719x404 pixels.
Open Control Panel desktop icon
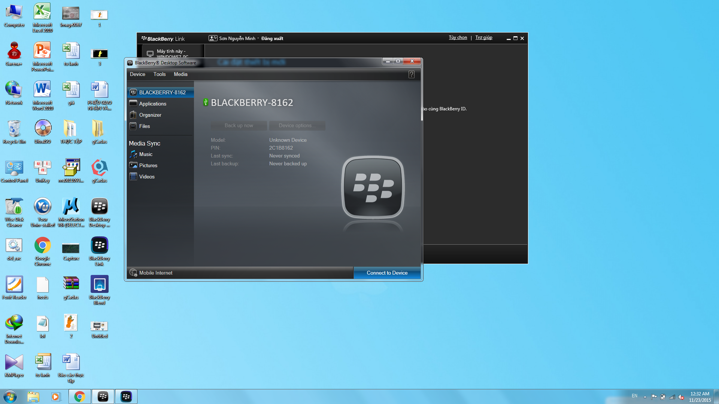pyautogui.click(x=14, y=171)
